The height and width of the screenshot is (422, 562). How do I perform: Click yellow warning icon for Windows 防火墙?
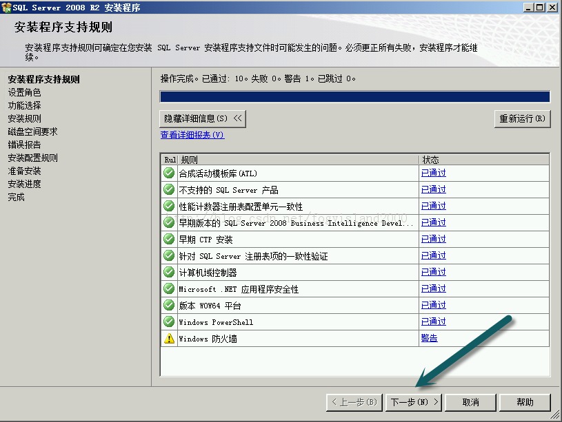click(x=169, y=338)
